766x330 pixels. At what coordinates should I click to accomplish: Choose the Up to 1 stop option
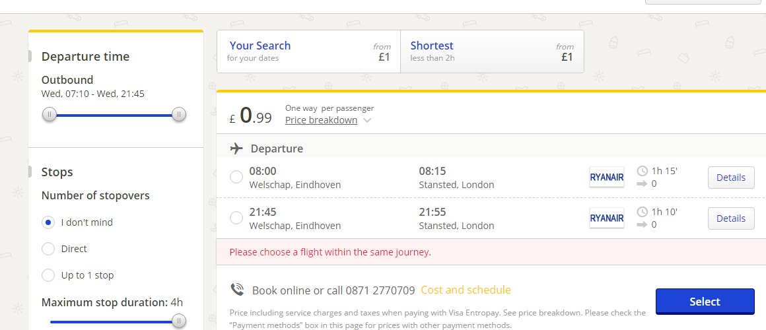(x=48, y=275)
